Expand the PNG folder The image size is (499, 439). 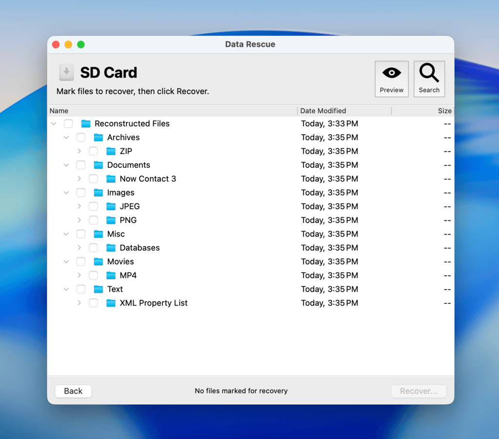[80, 220]
